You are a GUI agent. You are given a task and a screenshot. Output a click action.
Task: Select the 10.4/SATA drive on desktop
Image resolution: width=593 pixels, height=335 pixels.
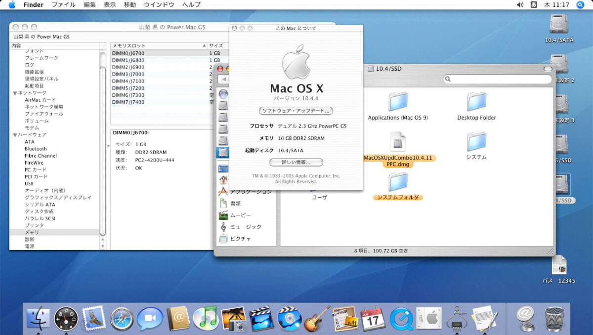[559, 29]
